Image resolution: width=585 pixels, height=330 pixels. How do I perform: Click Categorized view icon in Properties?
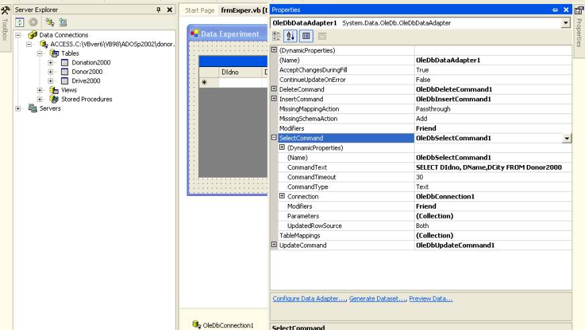(276, 36)
